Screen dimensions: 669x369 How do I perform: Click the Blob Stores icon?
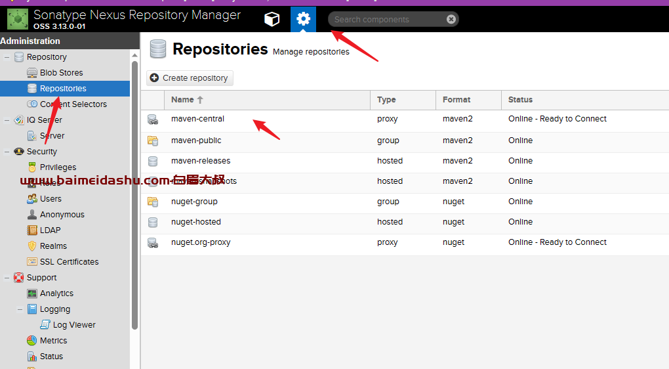pyautogui.click(x=32, y=73)
